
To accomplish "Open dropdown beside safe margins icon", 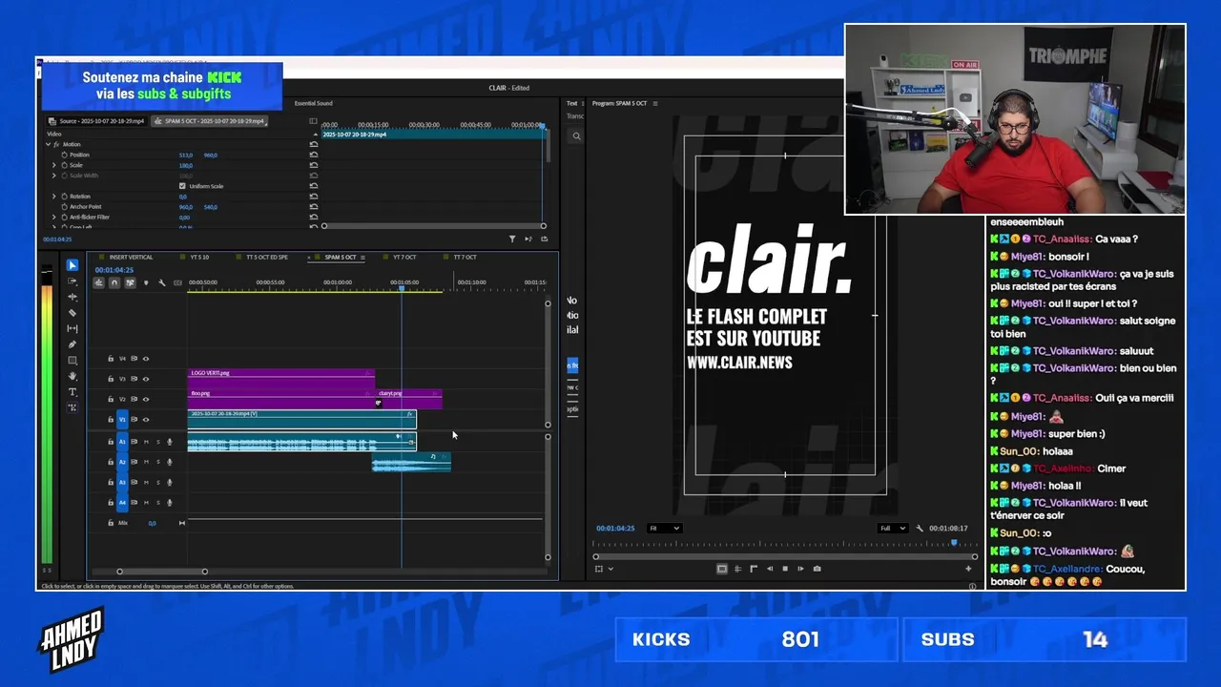I will (610, 569).
